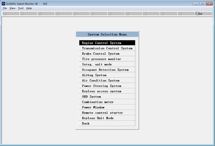Click the disabled F7 toolbar button

(116, 14)
